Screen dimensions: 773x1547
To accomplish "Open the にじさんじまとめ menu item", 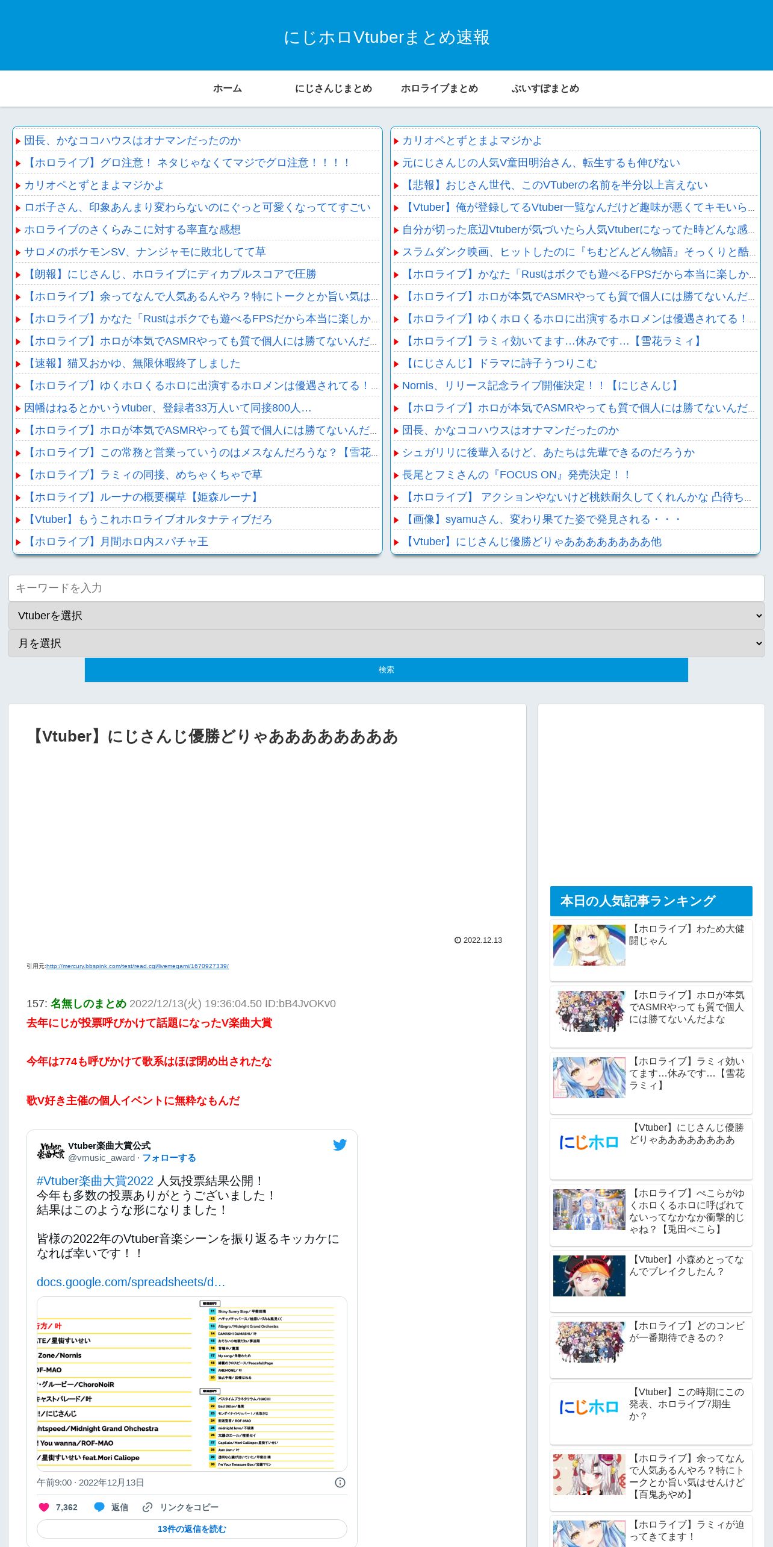I will tap(334, 89).
